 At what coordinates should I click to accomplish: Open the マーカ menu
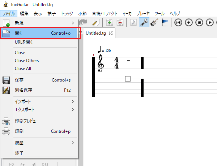(127, 14)
